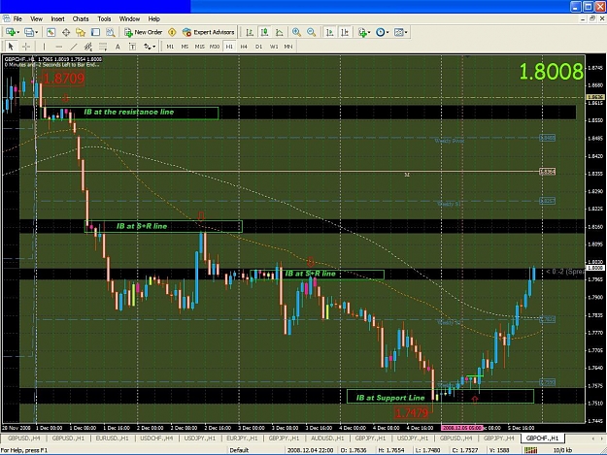Click the 'IB at the resistance line' label
Screen dimensions: 607x455
click(x=129, y=113)
